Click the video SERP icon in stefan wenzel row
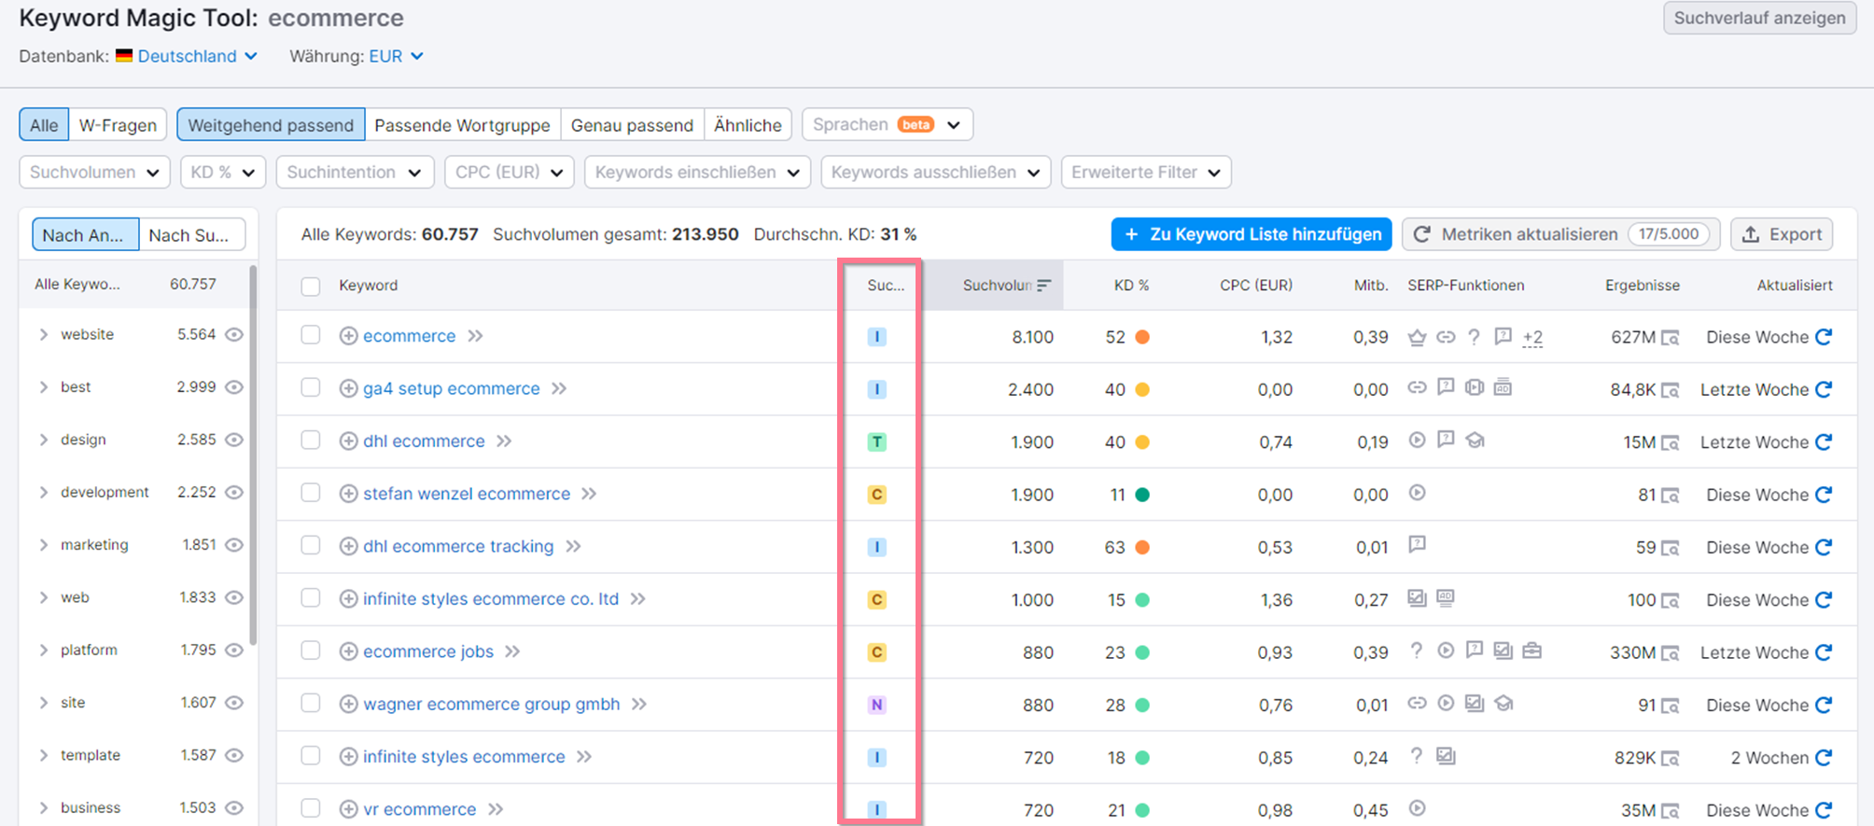 pyautogui.click(x=1417, y=493)
